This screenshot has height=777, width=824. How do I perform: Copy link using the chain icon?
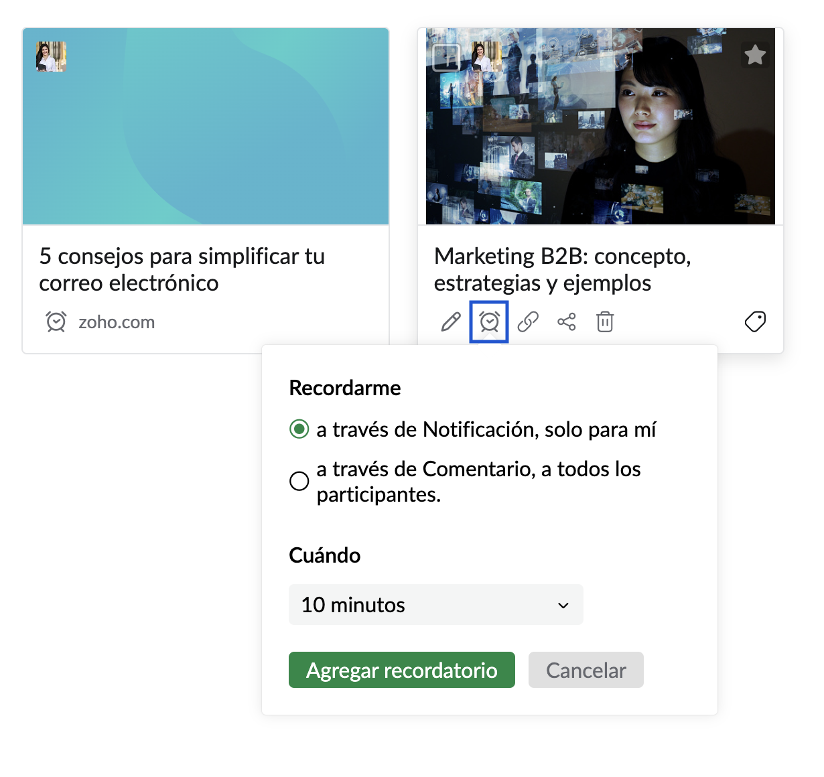[x=528, y=322]
